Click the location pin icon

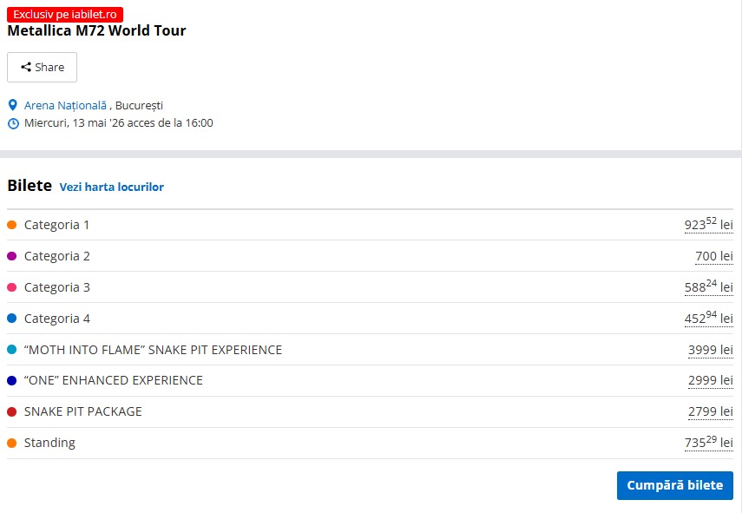(12, 105)
